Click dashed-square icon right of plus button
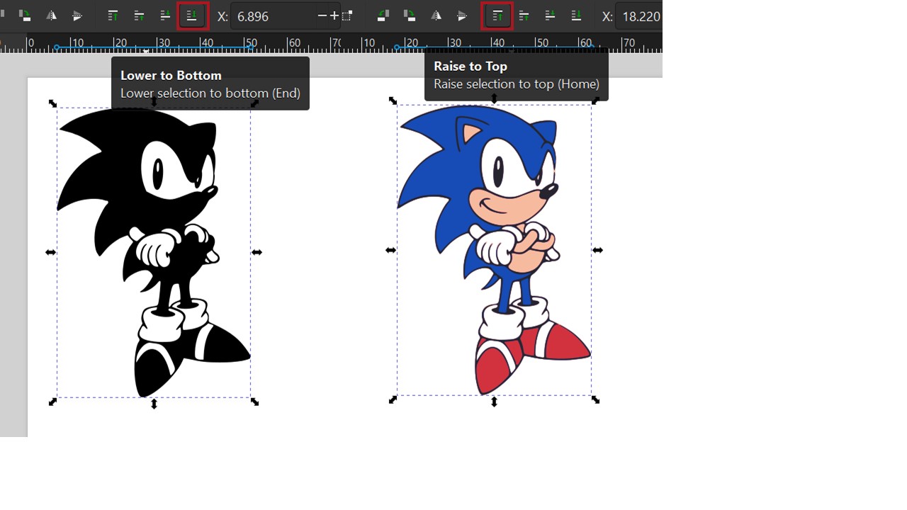This screenshot has width=907, height=510. tap(347, 16)
